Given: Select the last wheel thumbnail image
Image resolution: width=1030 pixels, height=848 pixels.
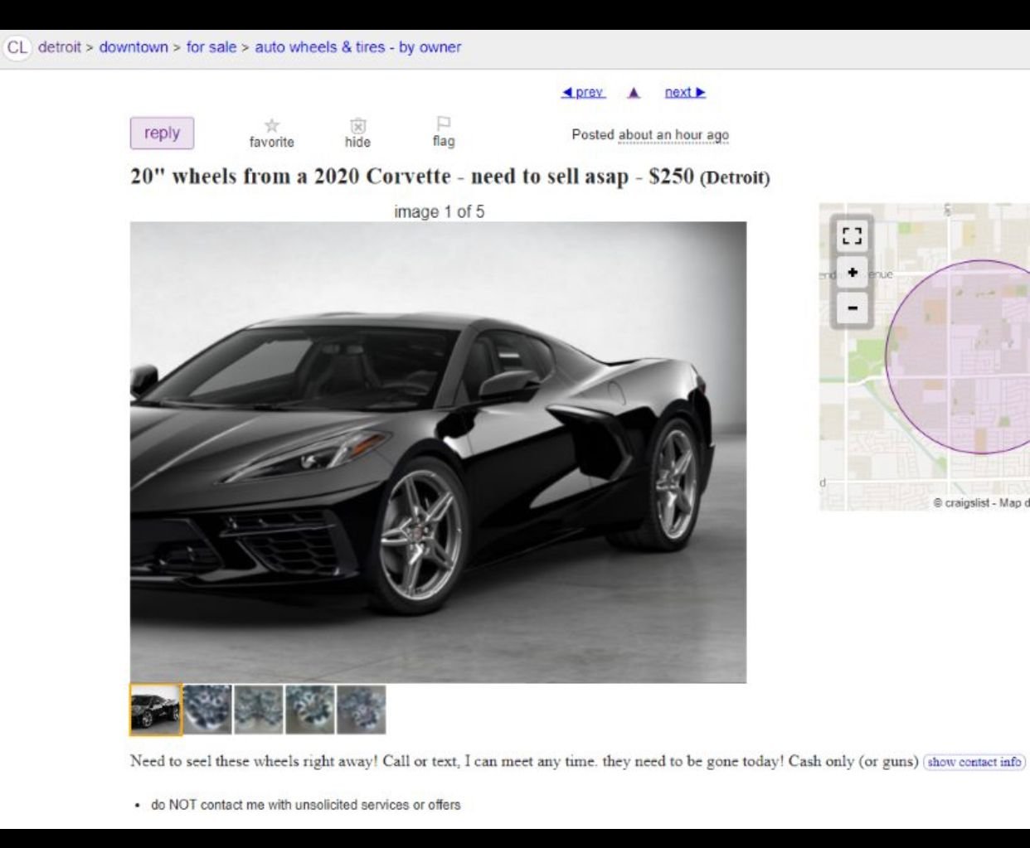Looking at the screenshot, I should pyautogui.click(x=362, y=710).
